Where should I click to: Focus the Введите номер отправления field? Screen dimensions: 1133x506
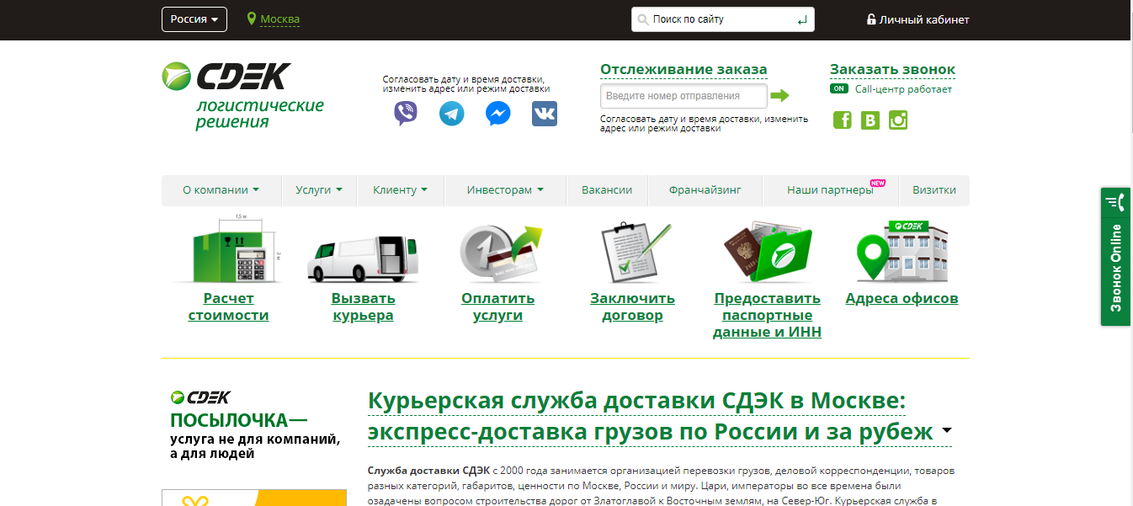point(684,96)
